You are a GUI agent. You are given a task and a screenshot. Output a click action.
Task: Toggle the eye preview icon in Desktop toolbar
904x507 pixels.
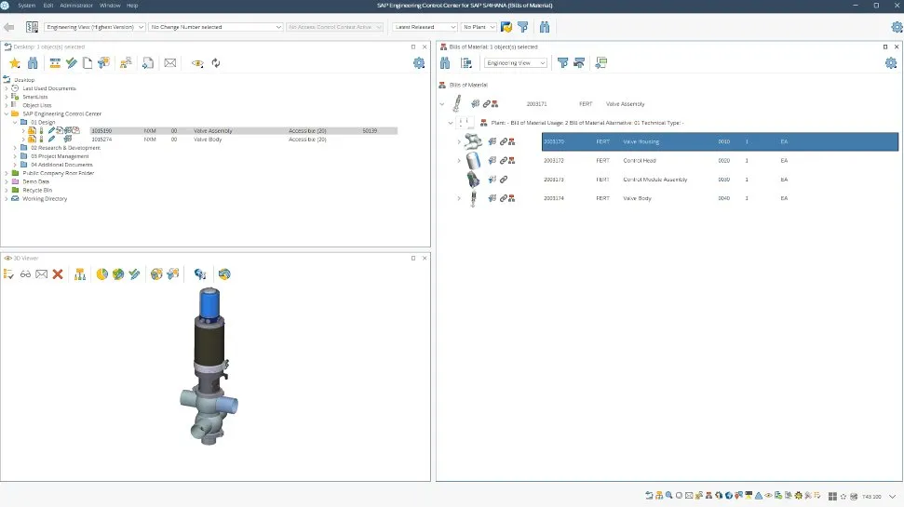click(x=197, y=63)
